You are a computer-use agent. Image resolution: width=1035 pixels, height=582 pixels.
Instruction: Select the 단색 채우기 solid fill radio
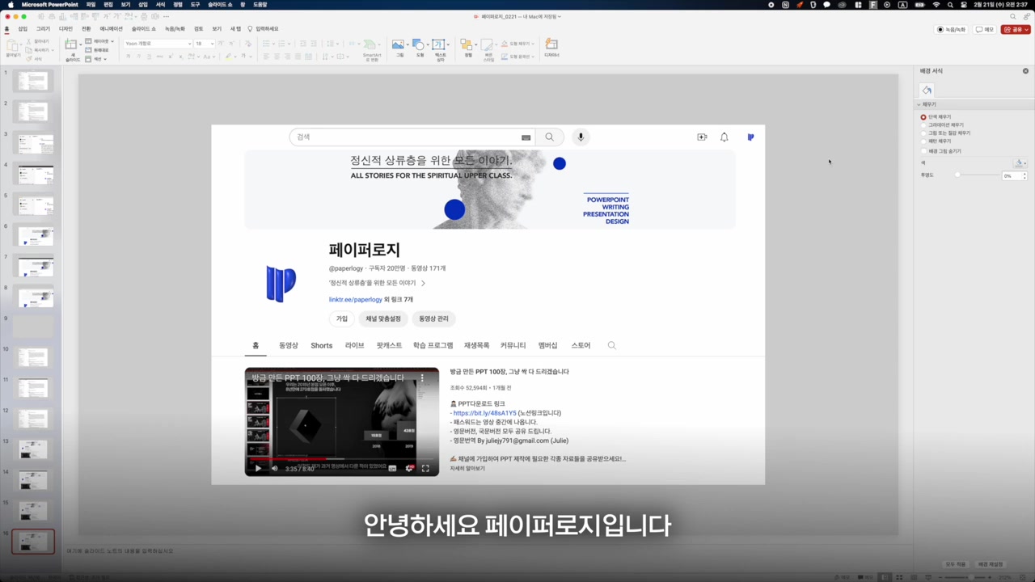point(923,117)
